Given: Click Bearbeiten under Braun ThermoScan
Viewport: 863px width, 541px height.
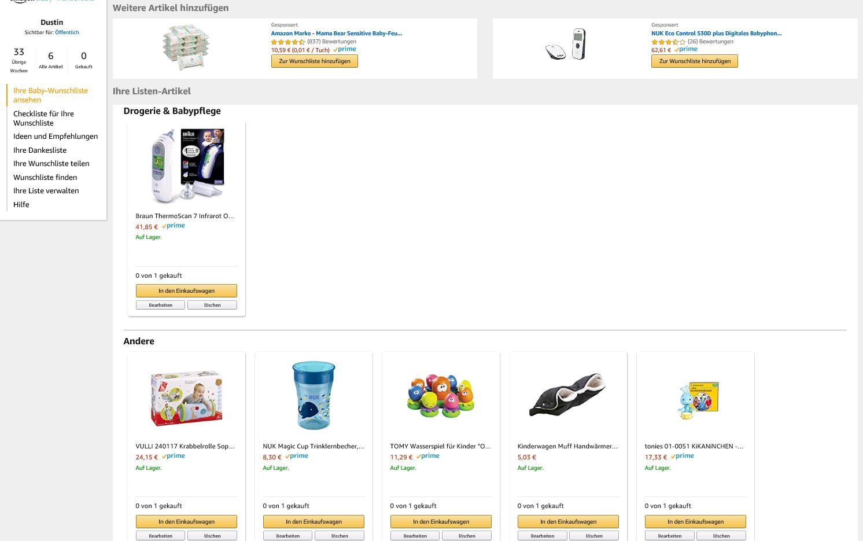Looking at the screenshot, I should tap(160, 305).
